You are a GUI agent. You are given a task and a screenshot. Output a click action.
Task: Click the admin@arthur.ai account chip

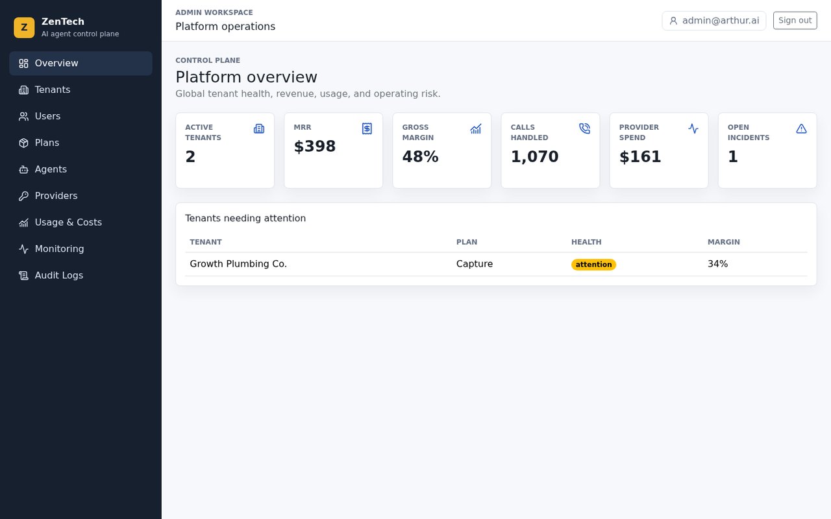pyautogui.click(x=714, y=21)
